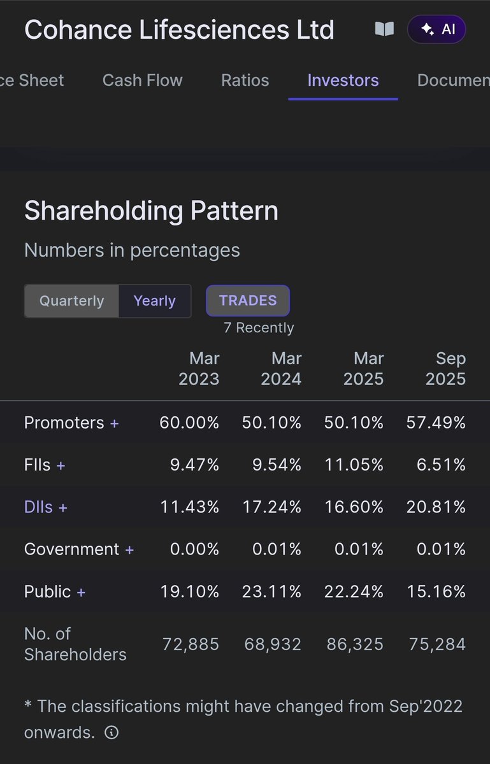Image resolution: width=490 pixels, height=764 pixels.
Task: Click DIIs value 17.24%
Action: point(272,507)
